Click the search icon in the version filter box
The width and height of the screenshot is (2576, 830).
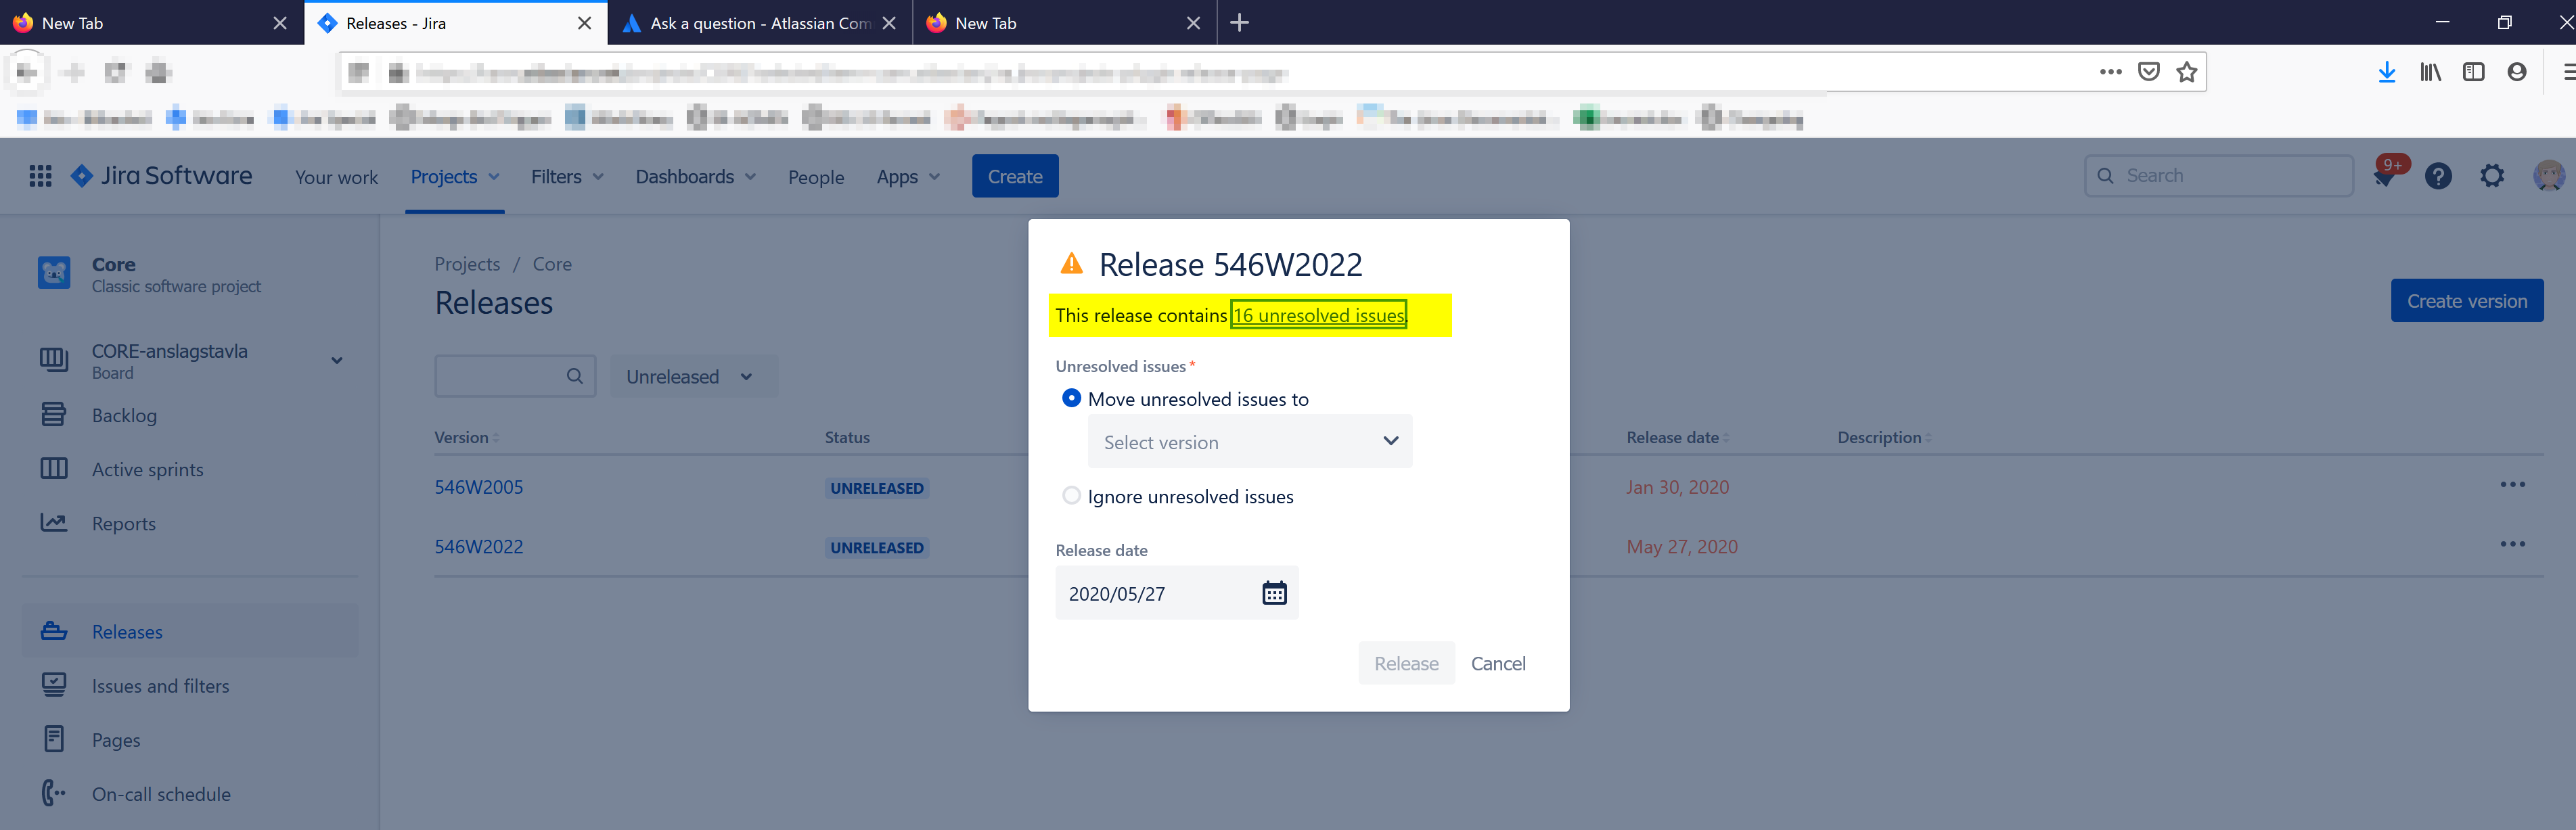(574, 376)
